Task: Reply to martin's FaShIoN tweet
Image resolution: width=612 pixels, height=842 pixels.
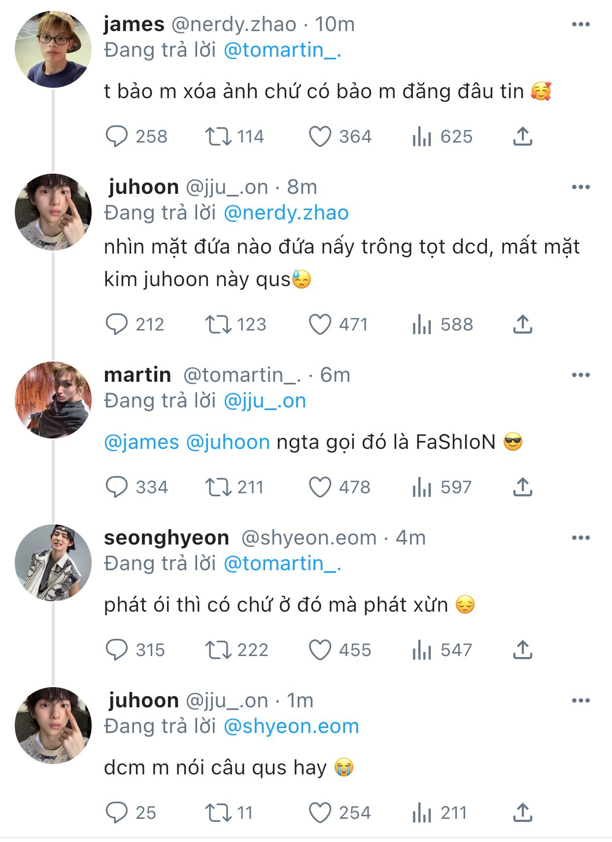Action: (x=117, y=487)
